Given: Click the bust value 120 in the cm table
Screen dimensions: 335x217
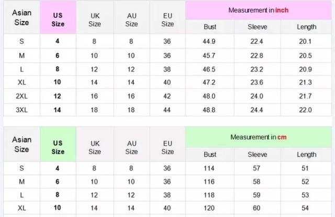Looking at the screenshot, I should 209,208.
